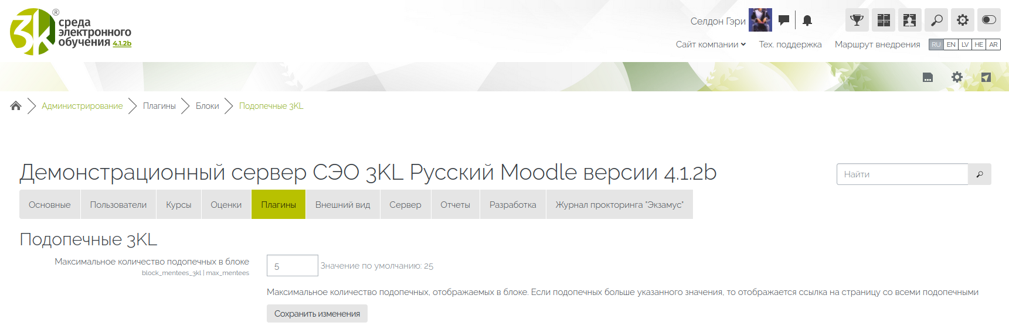Click the home breadcrumb icon
1009x336 pixels.
tap(16, 106)
